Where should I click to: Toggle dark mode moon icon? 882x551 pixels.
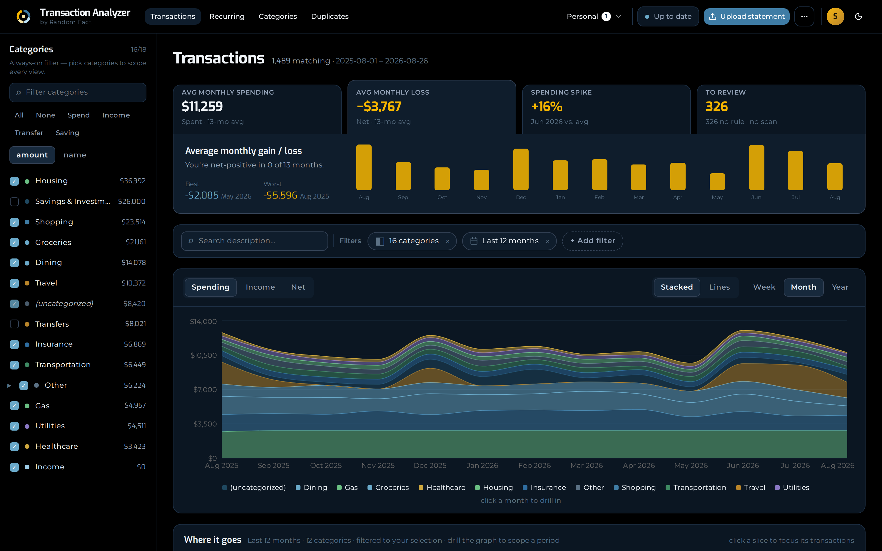(858, 16)
